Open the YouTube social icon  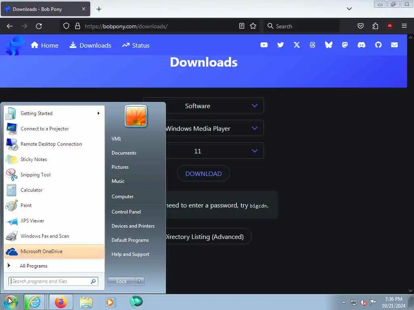[264, 45]
